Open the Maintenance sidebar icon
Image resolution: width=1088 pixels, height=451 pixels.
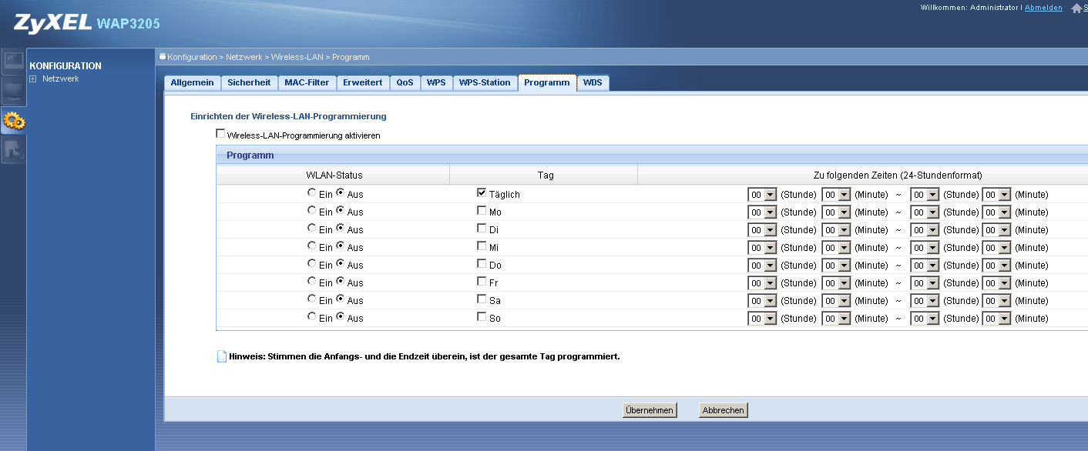12,149
